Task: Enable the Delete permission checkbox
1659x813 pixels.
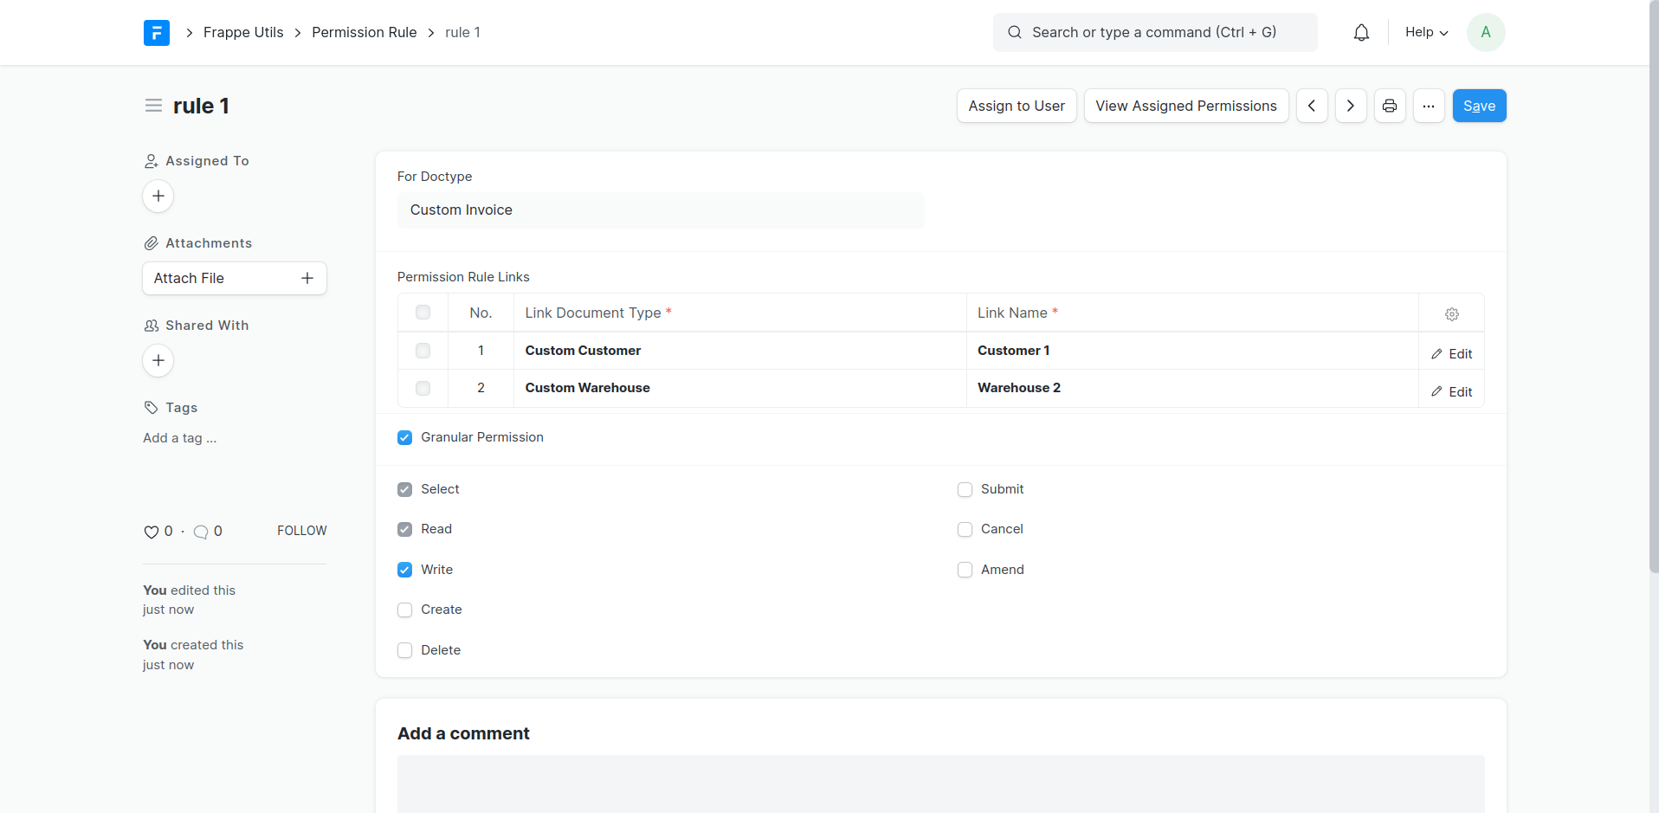Action: click(x=405, y=650)
